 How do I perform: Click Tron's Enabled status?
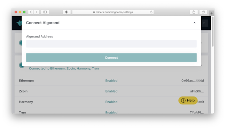click(111, 112)
